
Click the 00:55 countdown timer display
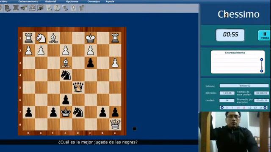click(230, 35)
